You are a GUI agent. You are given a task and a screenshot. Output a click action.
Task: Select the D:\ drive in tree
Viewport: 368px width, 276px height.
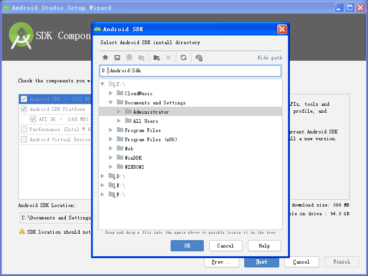[121, 176]
